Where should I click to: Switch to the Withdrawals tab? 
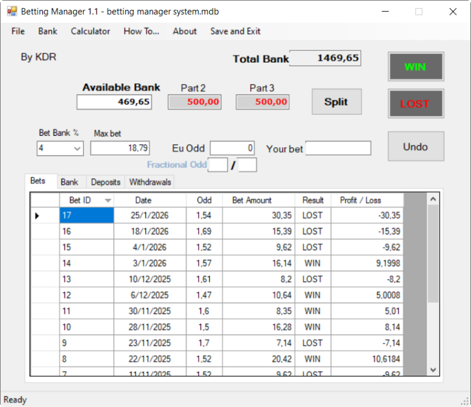pos(150,182)
